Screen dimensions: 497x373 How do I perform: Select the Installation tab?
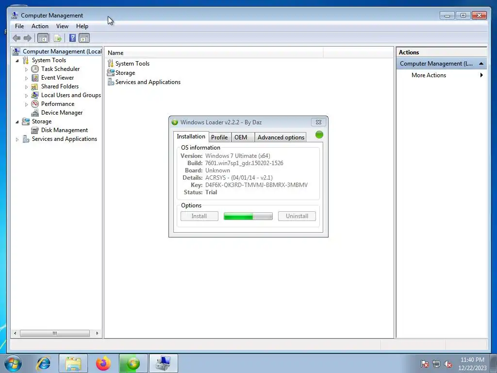[191, 136]
